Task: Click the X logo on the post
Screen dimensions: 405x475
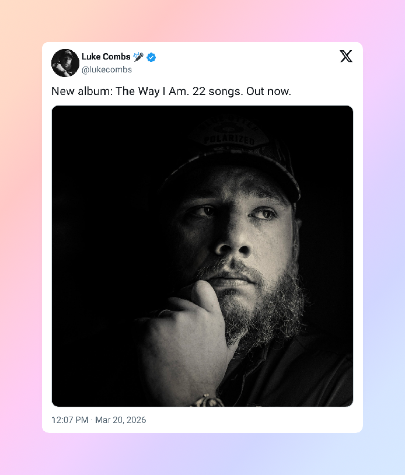Action: click(346, 56)
